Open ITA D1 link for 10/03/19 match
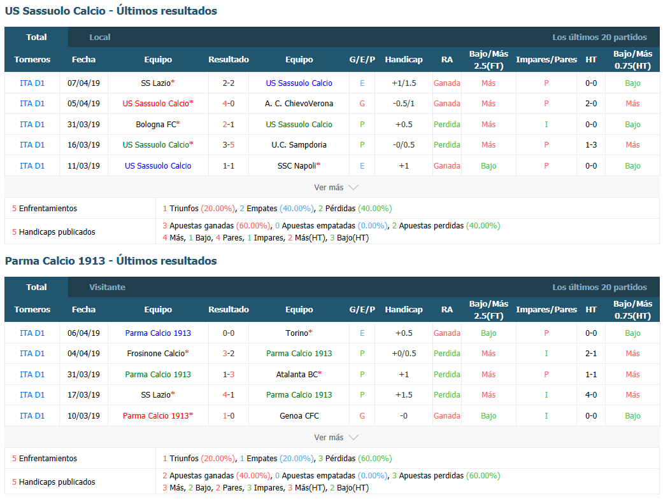Viewport: 663px width, 500px height. (32, 416)
